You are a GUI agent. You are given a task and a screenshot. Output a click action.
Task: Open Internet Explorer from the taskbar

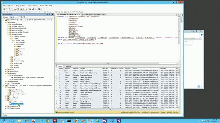(41, 121)
